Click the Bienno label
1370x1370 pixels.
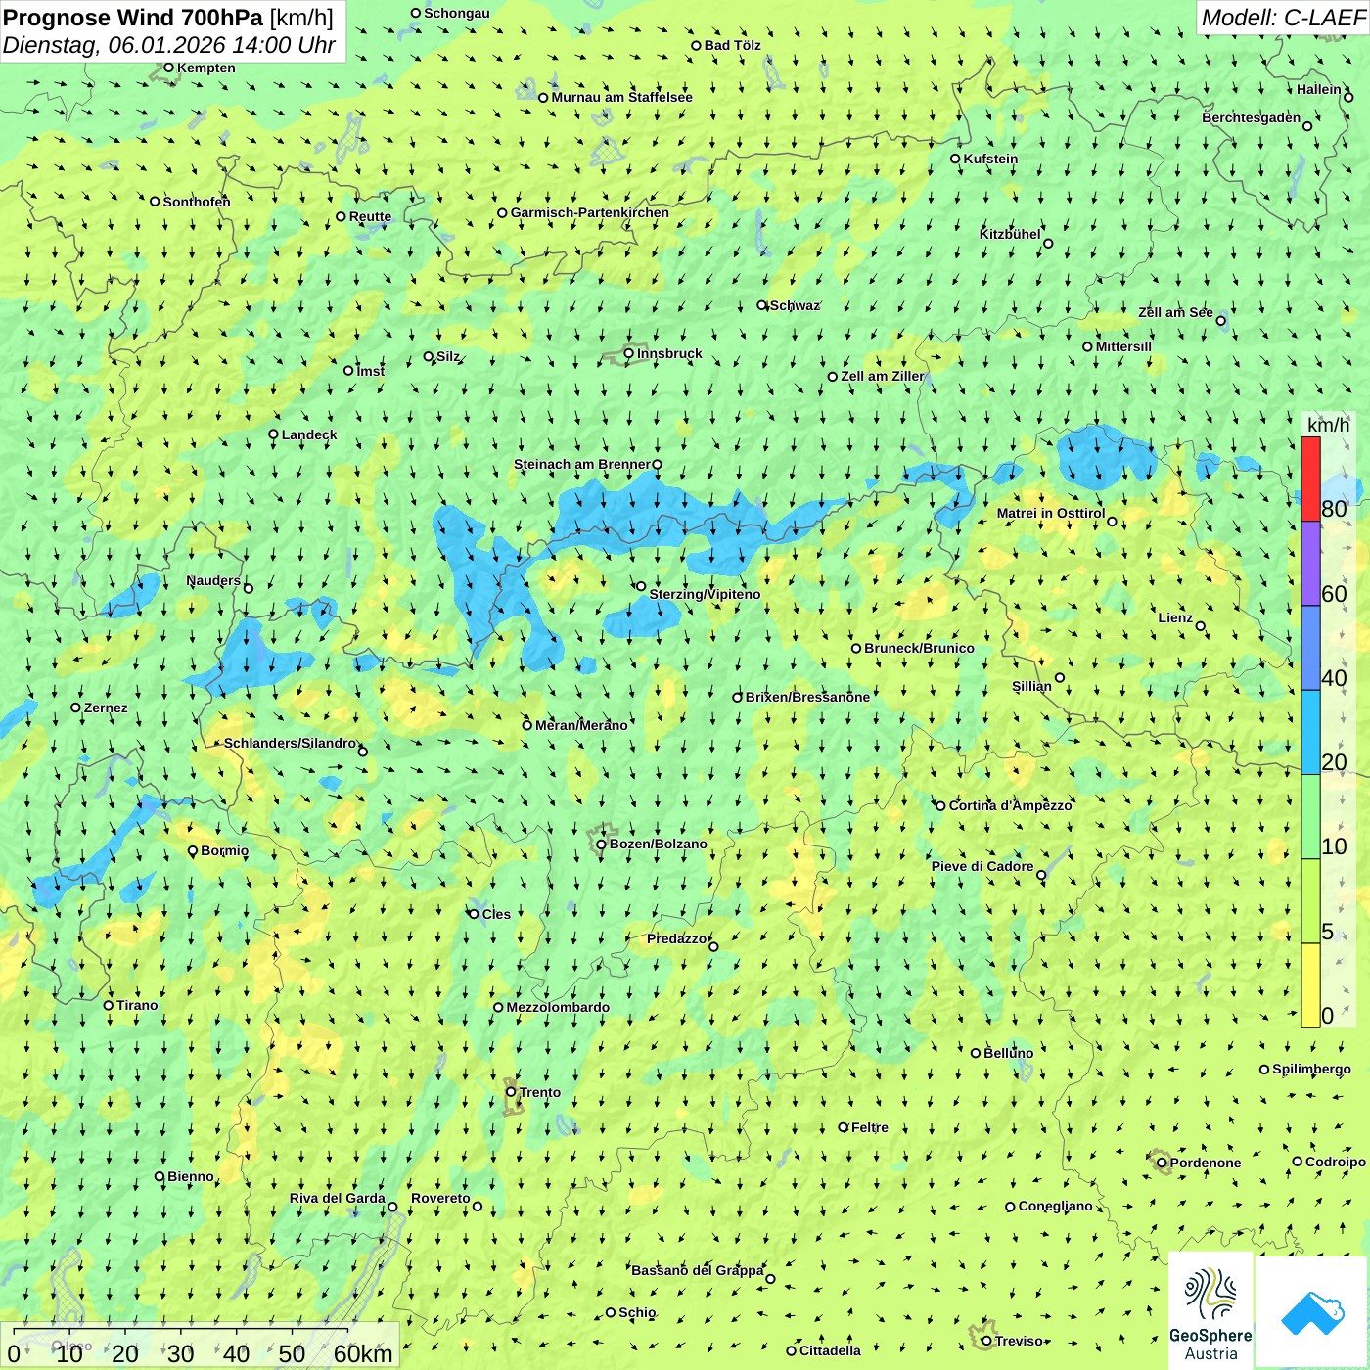[190, 1176]
